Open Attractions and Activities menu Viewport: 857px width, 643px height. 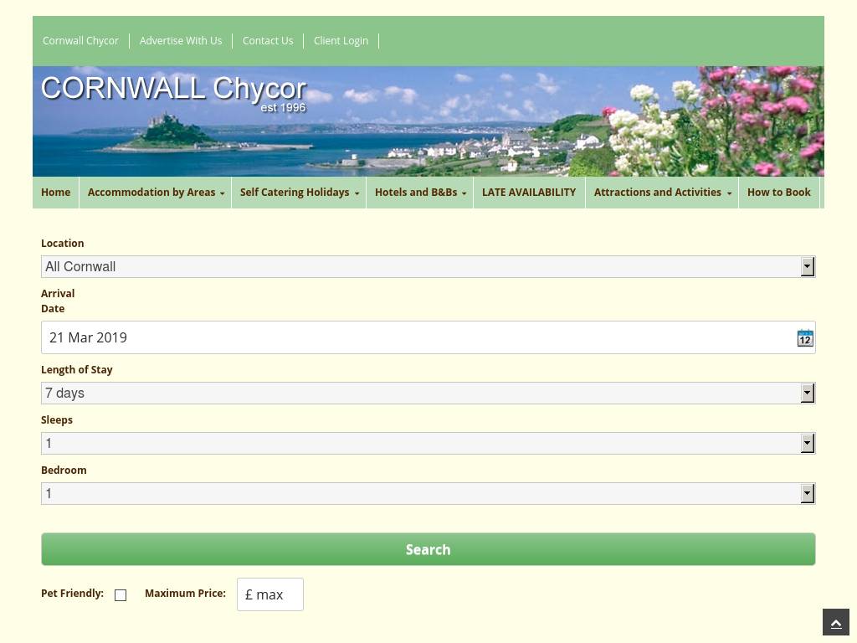point(661,193)
